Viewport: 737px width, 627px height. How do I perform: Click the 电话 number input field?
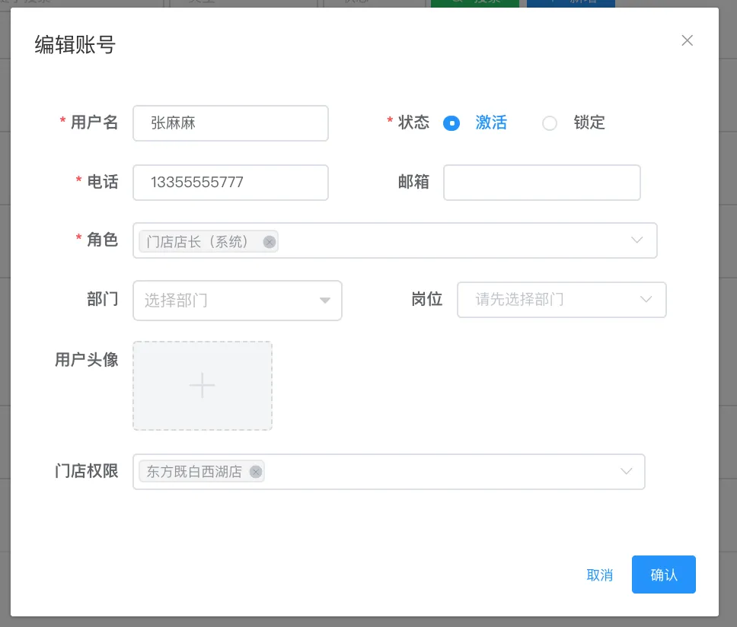click(230, 183)
